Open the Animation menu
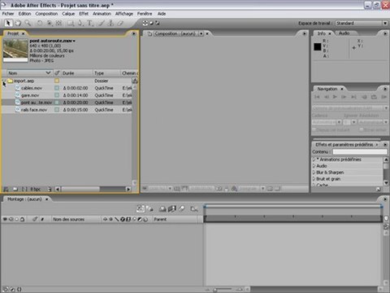 coord(102,14)
